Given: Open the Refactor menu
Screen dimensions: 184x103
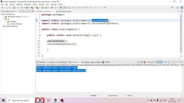Looking at the screenshot, I should point(20,4).
